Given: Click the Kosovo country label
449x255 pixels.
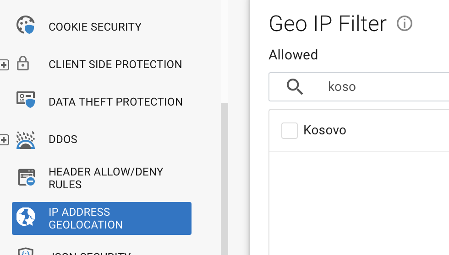Looking at the screenshot, I should 325,130.
